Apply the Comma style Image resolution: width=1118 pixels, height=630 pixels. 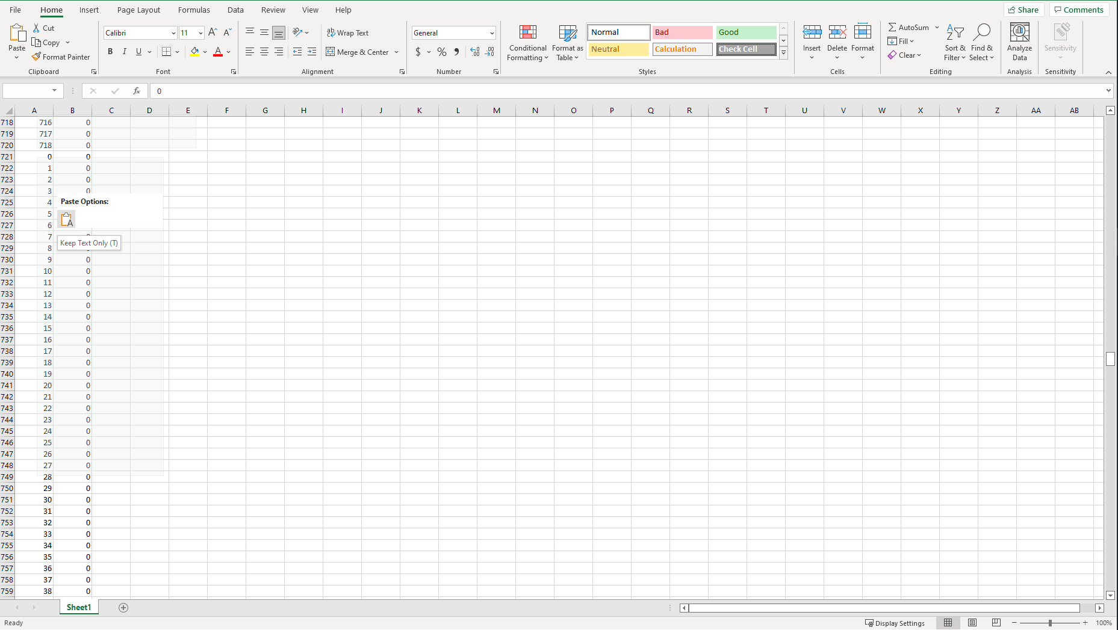coord(456,52)
